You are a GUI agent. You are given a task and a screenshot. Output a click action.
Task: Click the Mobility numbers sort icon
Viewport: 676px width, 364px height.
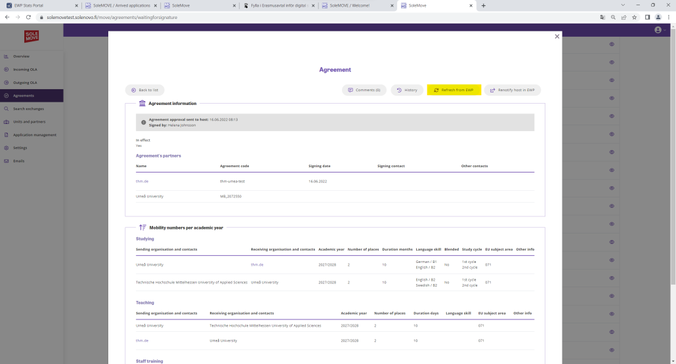coord(142,228)
